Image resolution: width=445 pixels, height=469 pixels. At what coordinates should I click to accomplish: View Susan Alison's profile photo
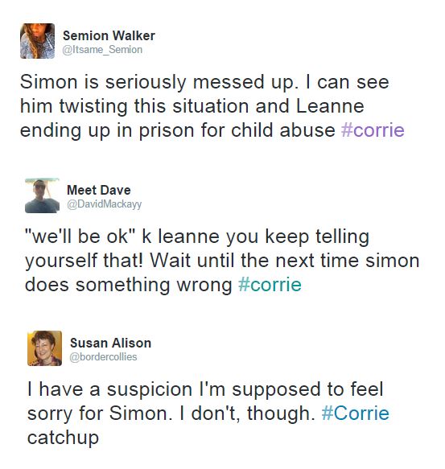[x=44, y=348]
